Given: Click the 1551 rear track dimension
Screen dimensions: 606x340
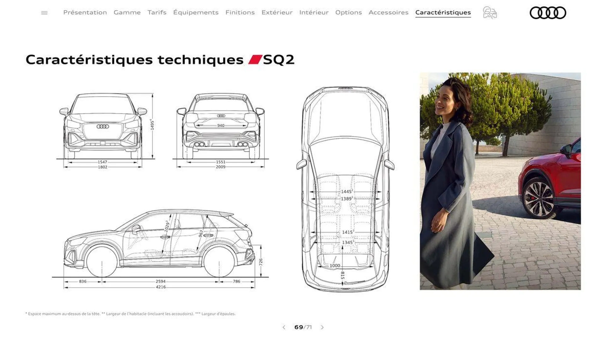Looking at the screenshot, I should pyautogui.click(x=221, y=162).
